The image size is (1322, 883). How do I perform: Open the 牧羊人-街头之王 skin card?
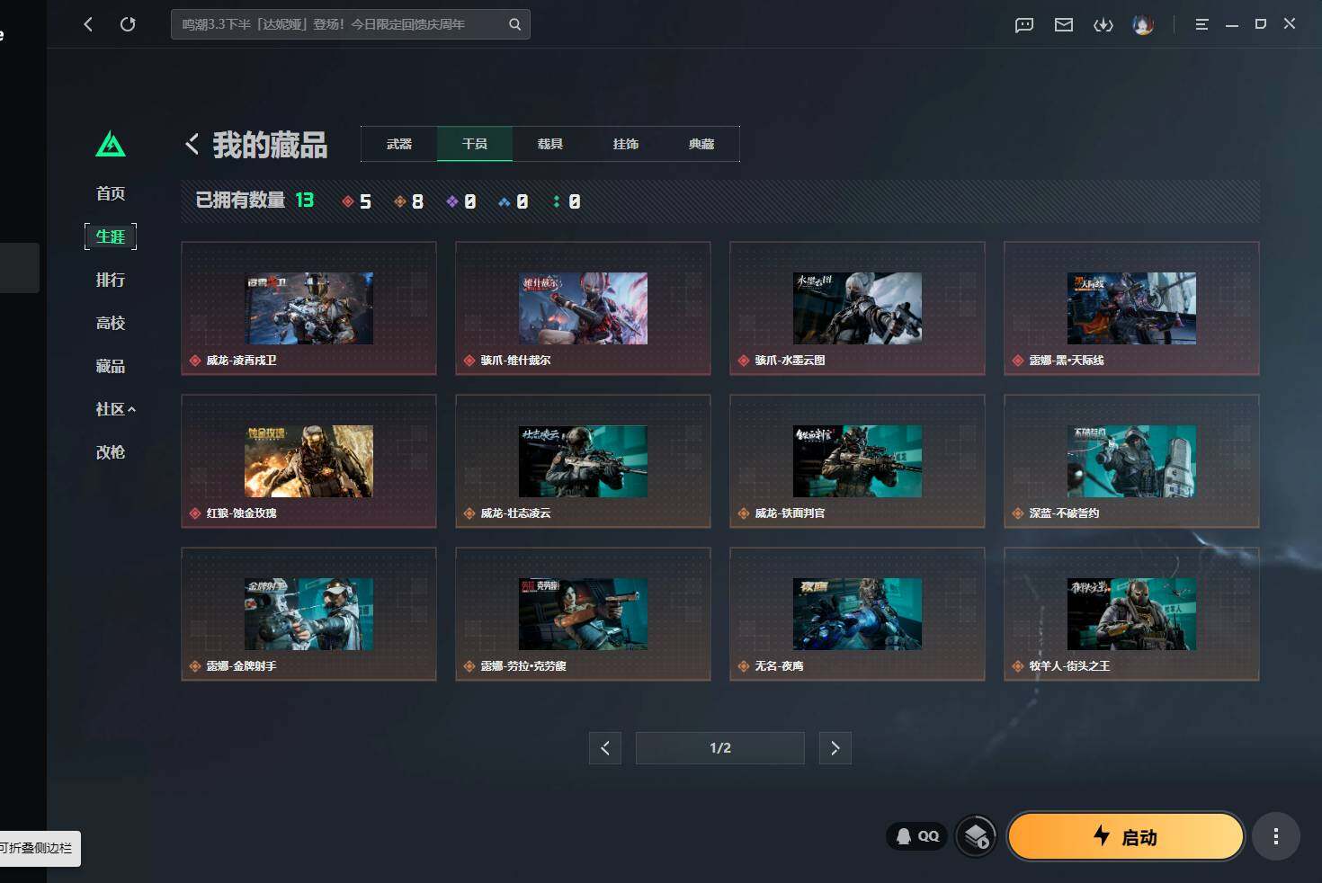1131,614
